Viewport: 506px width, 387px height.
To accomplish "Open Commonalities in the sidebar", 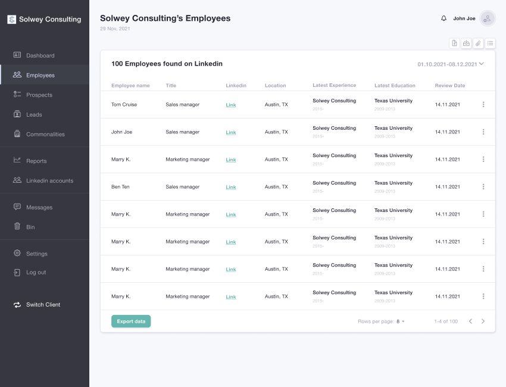I will (45, 134).
